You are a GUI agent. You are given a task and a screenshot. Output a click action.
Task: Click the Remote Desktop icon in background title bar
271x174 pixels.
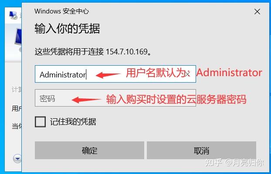point(14,15)
